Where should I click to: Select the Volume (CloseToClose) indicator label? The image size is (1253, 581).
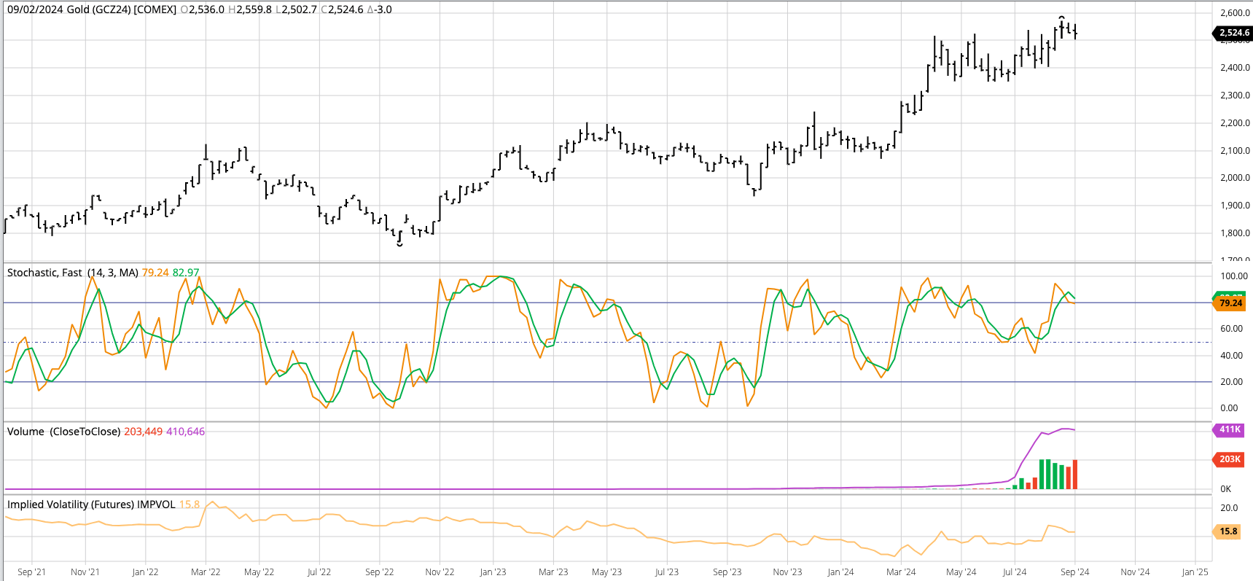(63, 432)
